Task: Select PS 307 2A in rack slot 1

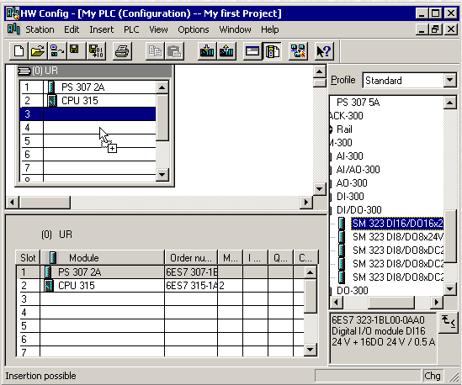Action: (88, 87)
